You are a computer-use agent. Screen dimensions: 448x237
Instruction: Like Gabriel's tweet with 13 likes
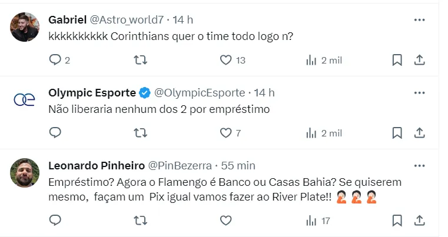[226, 60]
